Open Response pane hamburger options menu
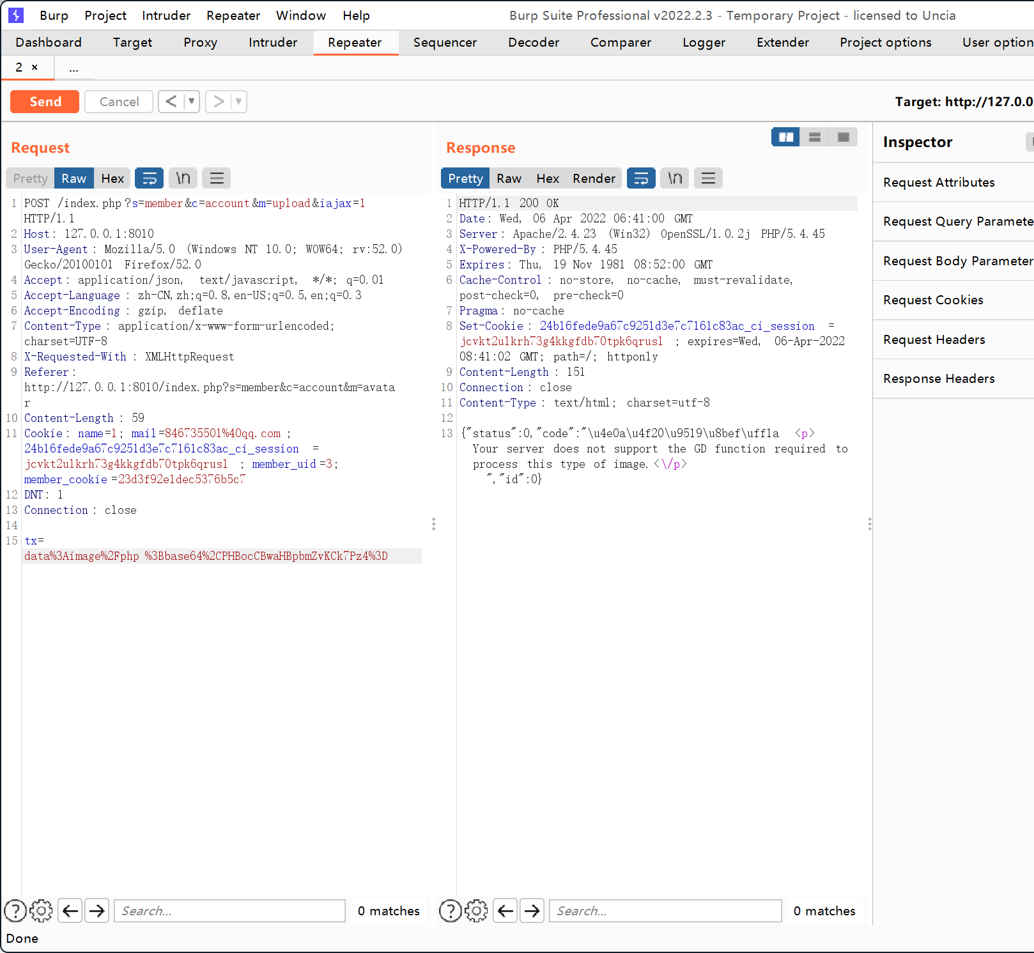Screen dimensions: 1034x953 coord(708,178)
